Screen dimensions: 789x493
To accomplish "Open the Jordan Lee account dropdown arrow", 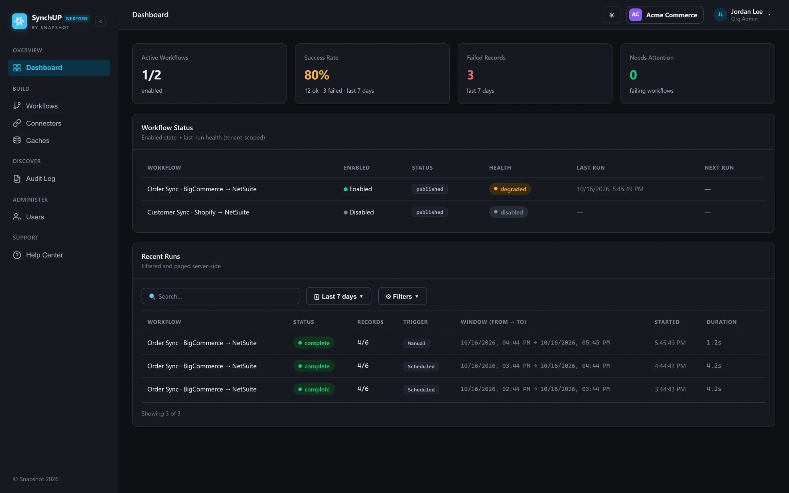I will point(769,15).
